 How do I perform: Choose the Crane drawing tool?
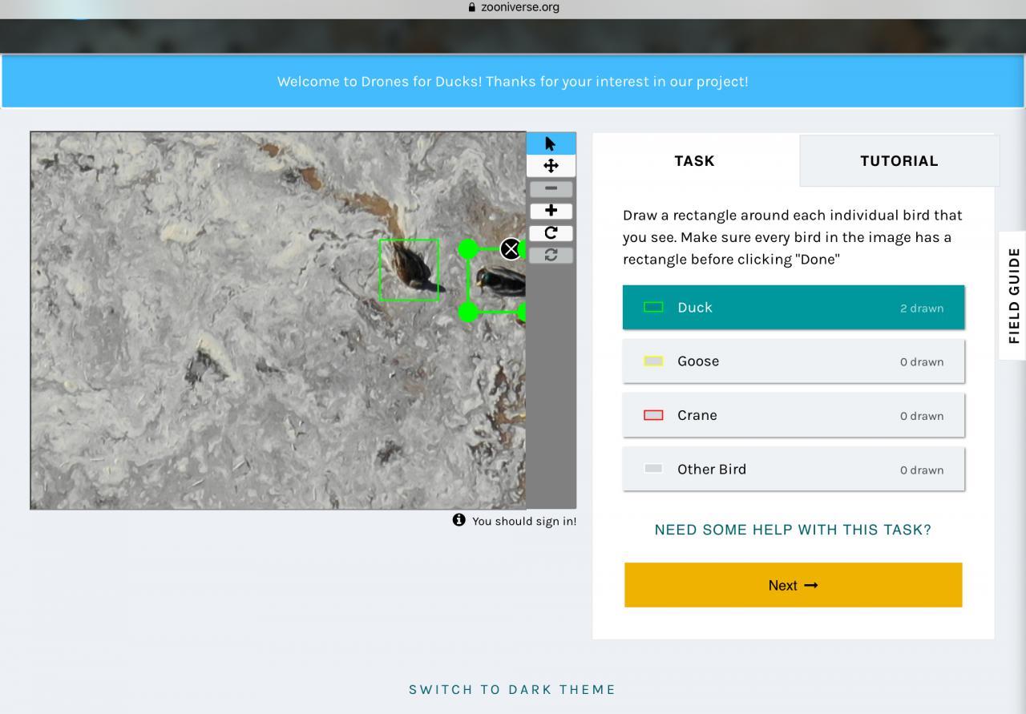794,415
